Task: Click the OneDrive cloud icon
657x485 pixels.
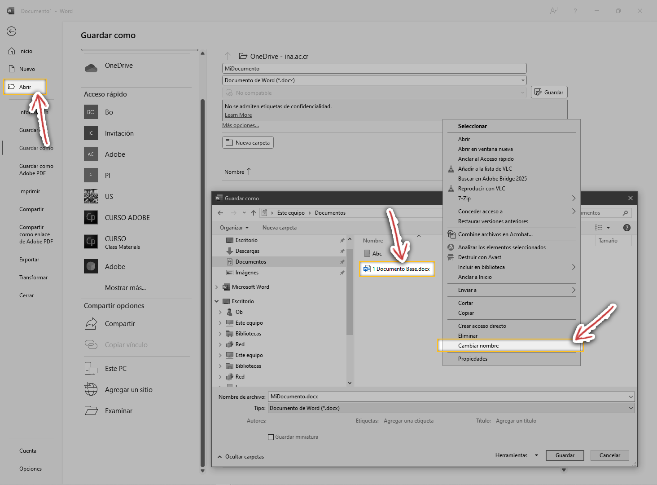Action: [91, 68]
